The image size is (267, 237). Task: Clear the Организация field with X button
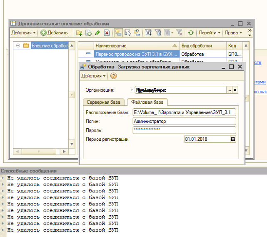click(235, 90)
